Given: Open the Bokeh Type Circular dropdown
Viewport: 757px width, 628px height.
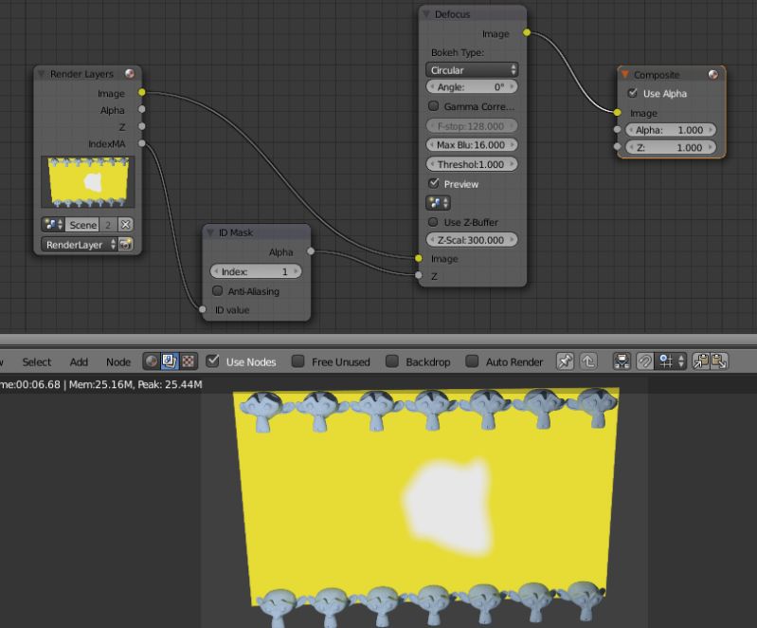Looking at the screenshot, I should [x=472, y=70].
